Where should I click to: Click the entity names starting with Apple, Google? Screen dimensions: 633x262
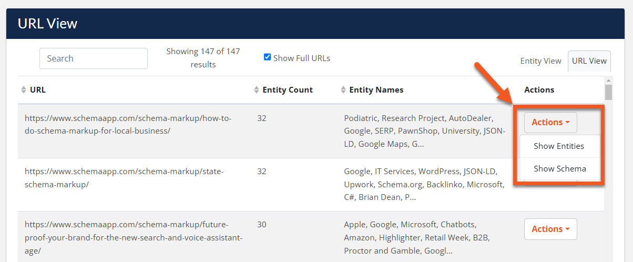click(417, 238)
